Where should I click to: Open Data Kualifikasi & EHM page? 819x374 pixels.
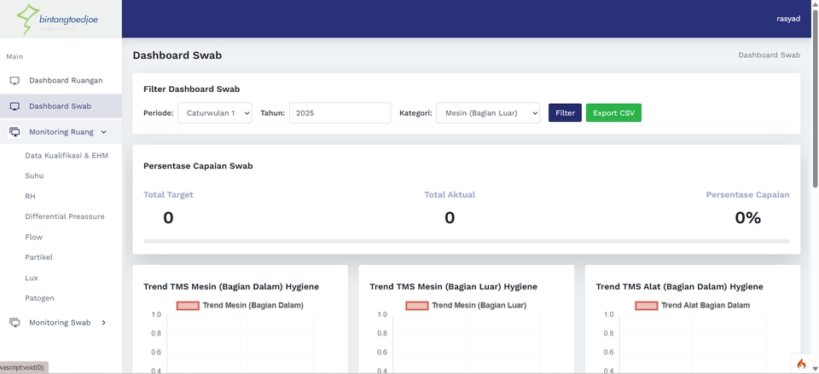click(x=67, y=156)
